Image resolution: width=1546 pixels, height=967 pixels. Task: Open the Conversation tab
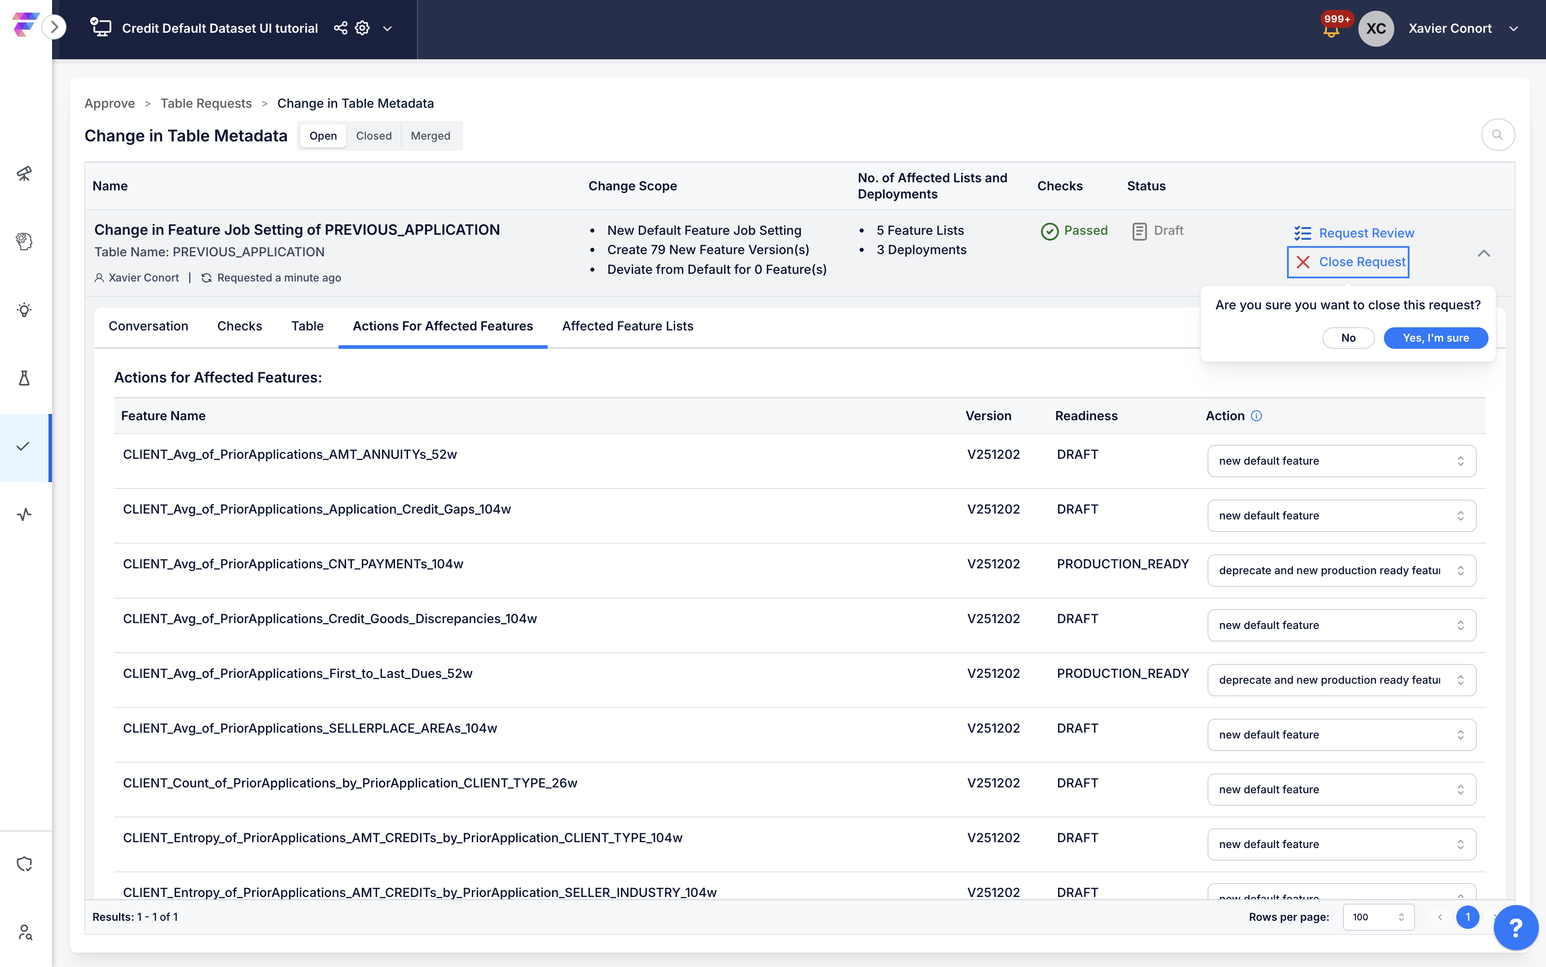[x=148, y=326]
